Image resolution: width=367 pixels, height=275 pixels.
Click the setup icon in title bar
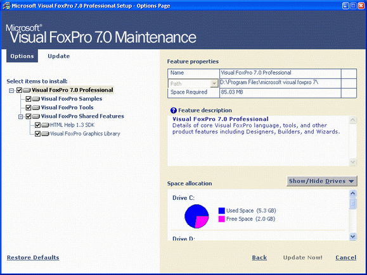pos(6,6)
